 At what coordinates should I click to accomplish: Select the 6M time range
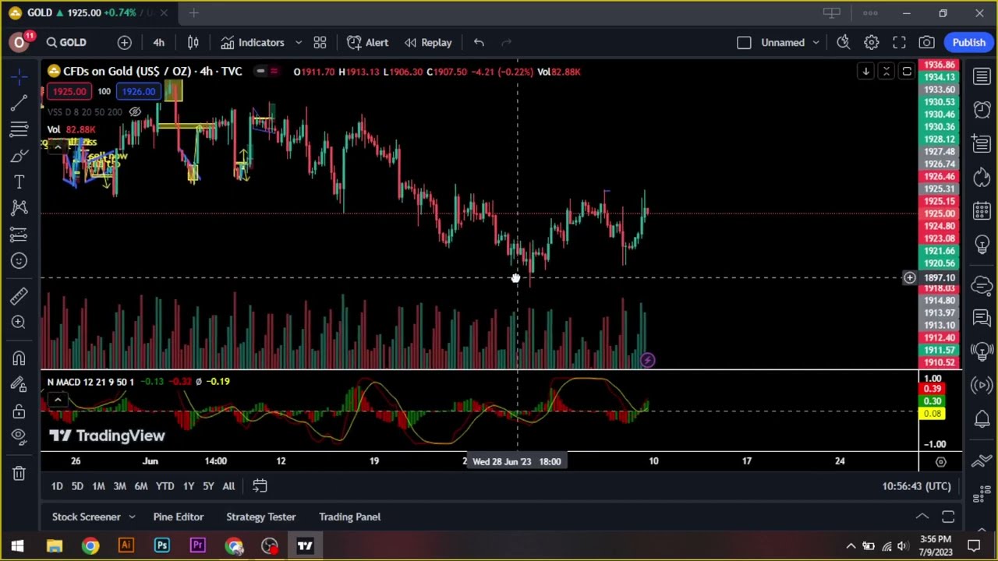coord(141,486)
